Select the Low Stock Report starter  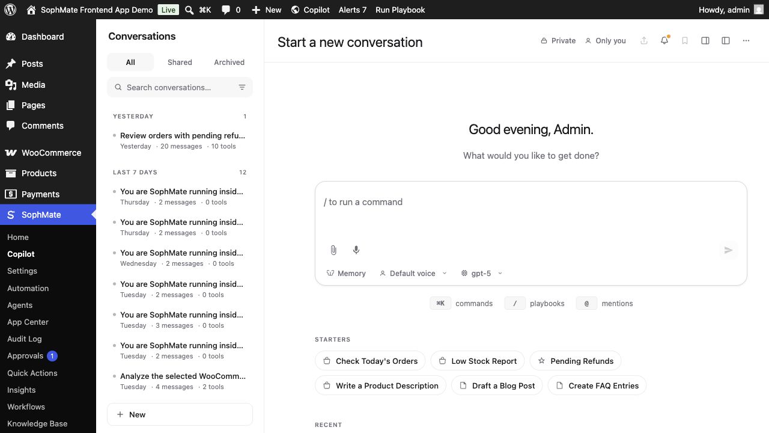click(478, 361)
